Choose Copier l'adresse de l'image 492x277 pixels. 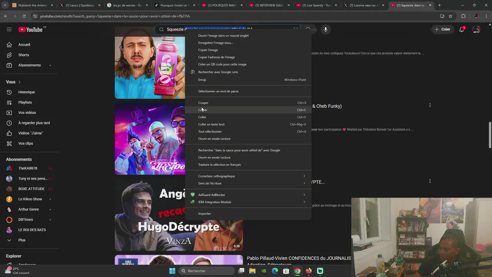point(248,57)
